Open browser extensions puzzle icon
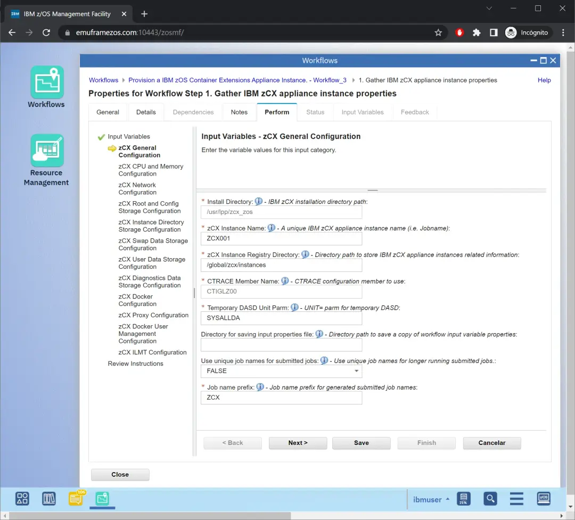Image resolution: width=575 pixels, height=520 pixels. (477, 32)
